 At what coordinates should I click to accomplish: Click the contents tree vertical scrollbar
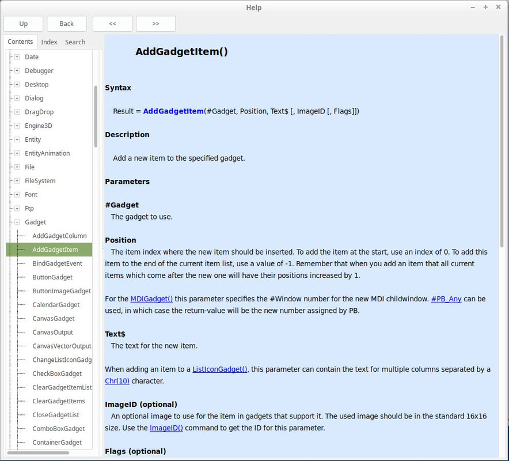(96, 116)
